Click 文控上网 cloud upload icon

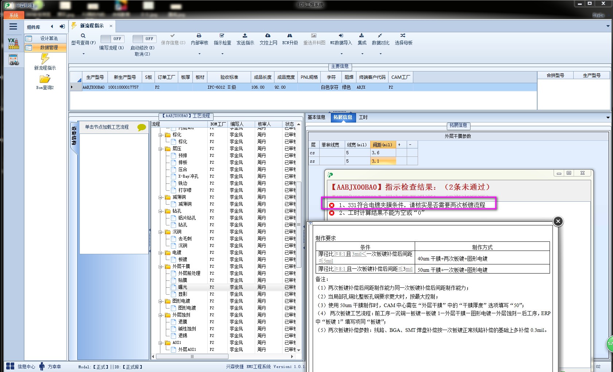pyautogui.click(x=268, y=36)
